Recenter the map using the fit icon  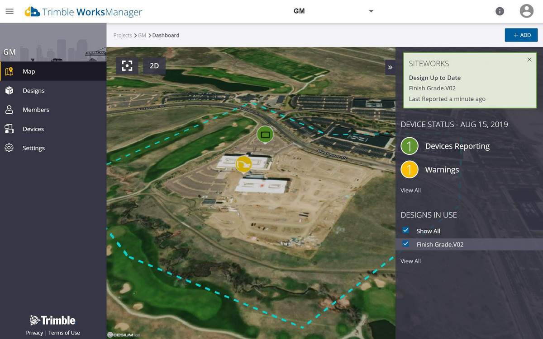pyautogui.click(x=127, y=65)
